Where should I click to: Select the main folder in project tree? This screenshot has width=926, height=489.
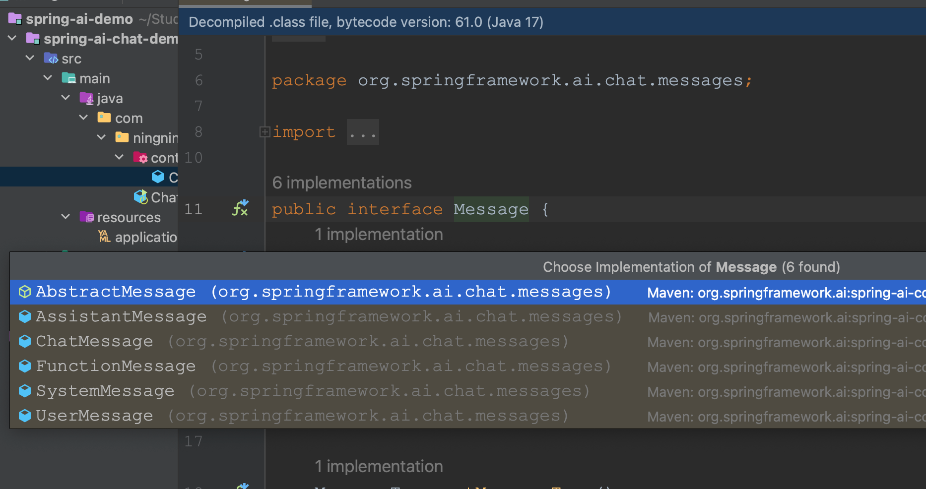tap(95, 79)
